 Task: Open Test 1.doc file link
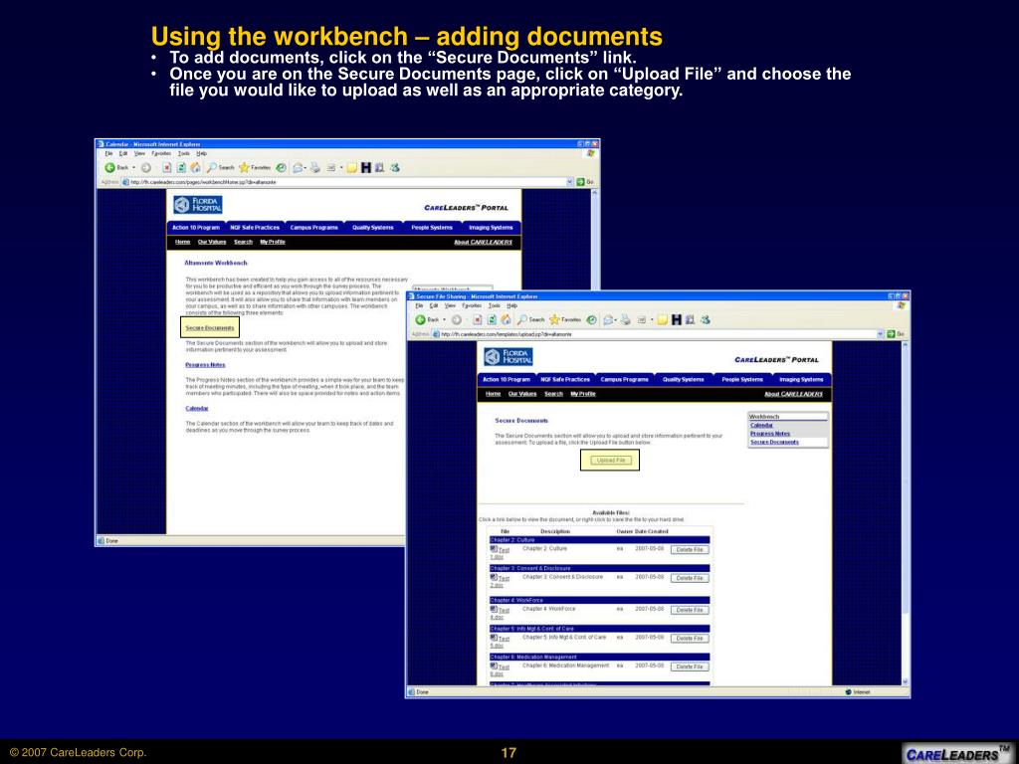click(500, 553)
